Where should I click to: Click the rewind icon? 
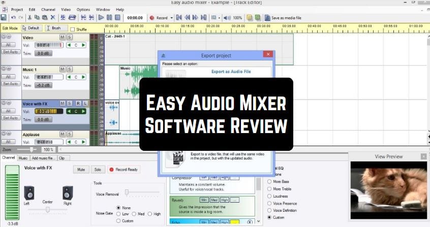tap(188, 18)
